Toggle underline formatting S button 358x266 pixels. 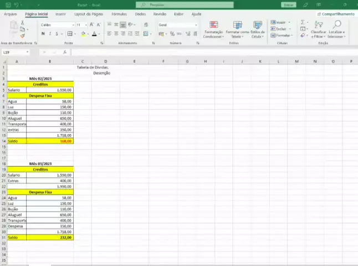point(58,34)
